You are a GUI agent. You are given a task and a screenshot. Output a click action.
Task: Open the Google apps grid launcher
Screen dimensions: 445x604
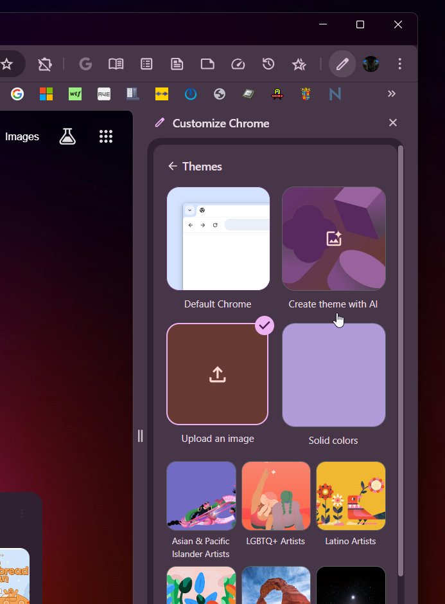[106, 136]
